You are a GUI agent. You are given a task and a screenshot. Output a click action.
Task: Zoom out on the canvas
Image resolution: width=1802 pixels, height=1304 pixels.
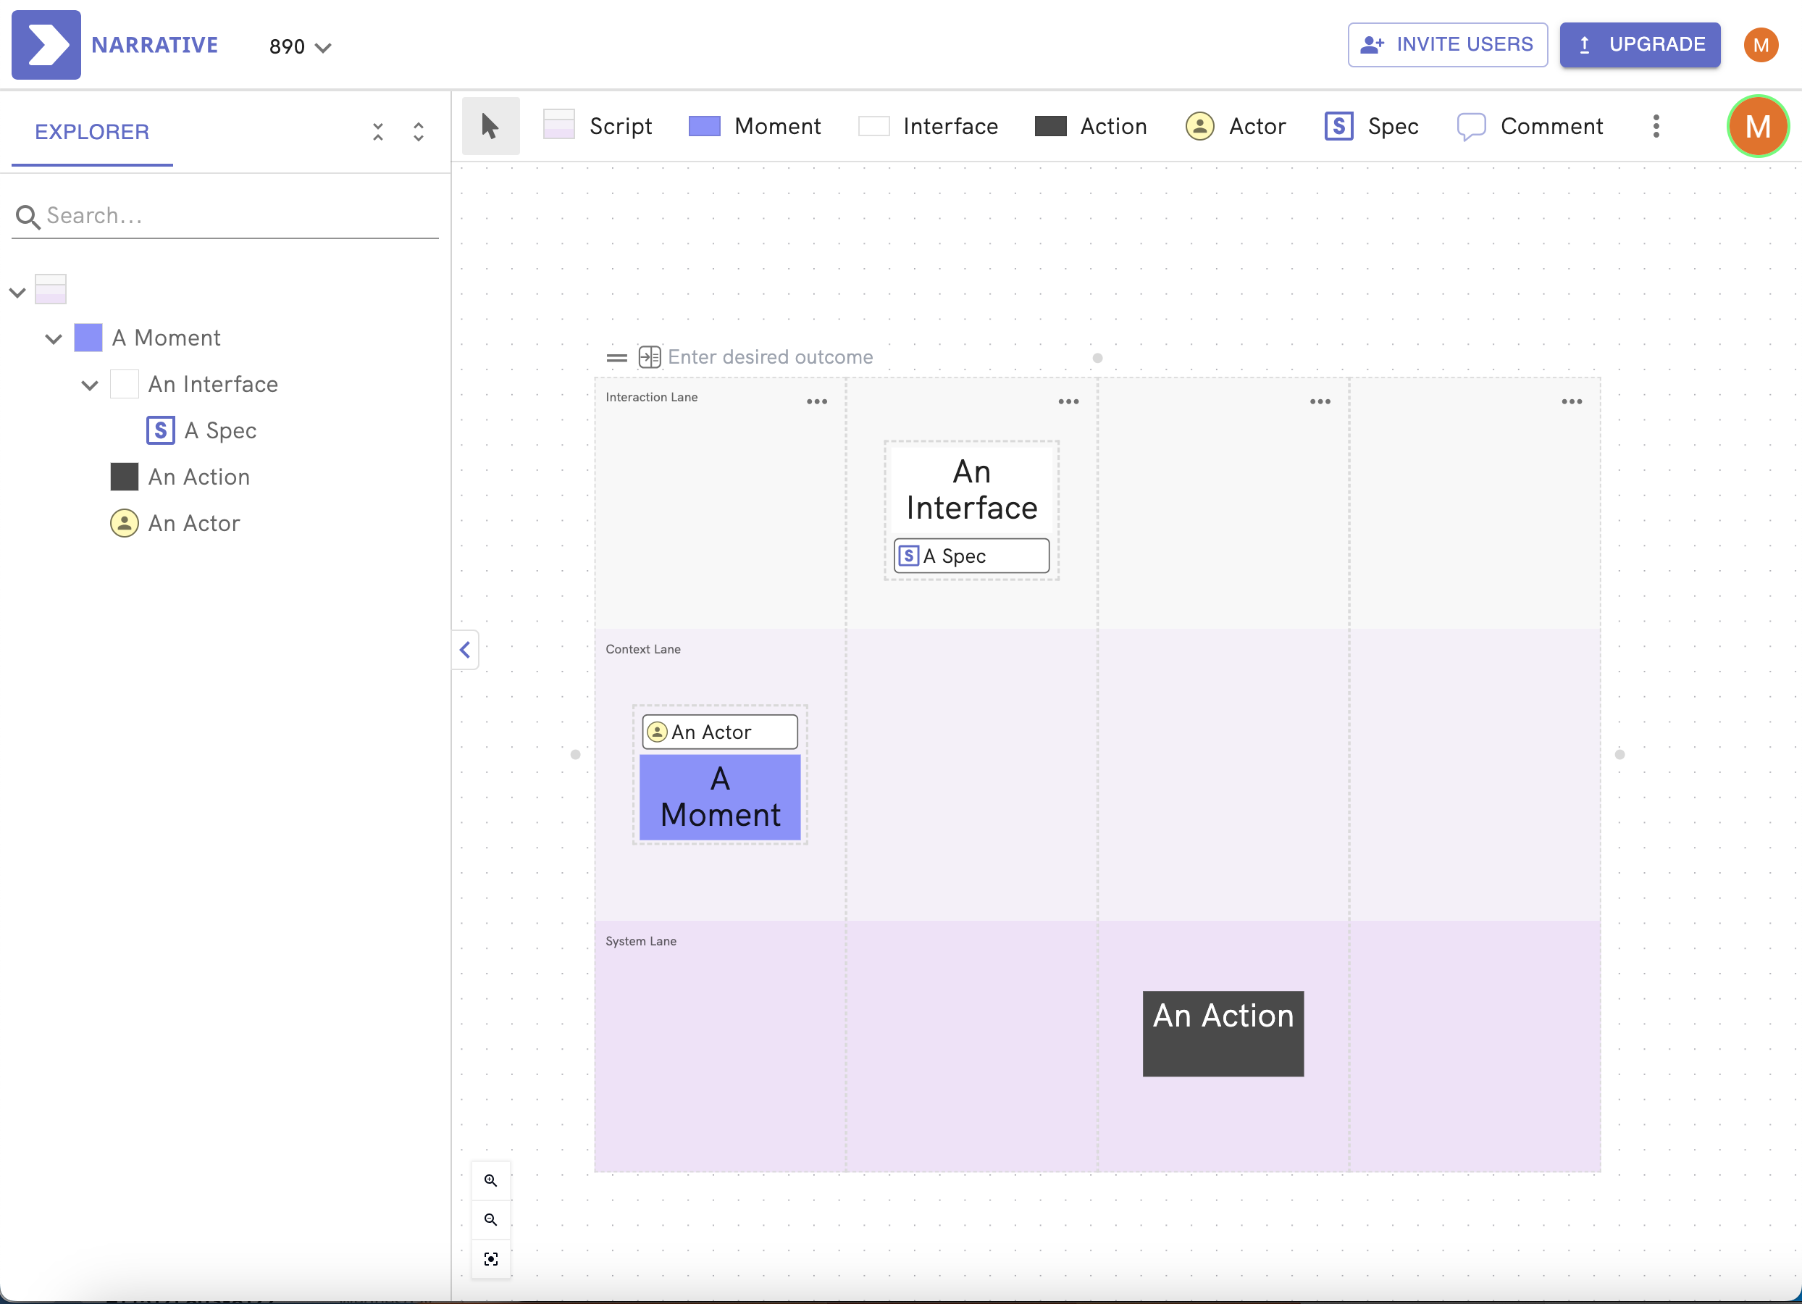[x=491, y=1220]
